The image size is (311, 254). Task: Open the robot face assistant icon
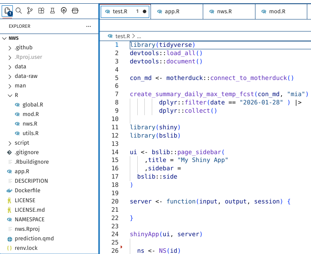(75, 11)
